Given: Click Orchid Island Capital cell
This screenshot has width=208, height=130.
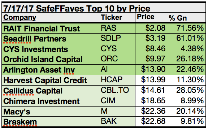Looking at the screenshot, I should coord(51,59).
